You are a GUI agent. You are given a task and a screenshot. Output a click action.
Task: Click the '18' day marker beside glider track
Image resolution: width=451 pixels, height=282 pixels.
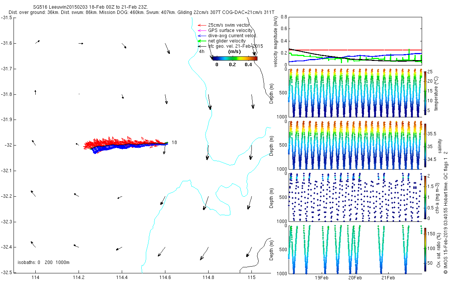tap(174, 143)
